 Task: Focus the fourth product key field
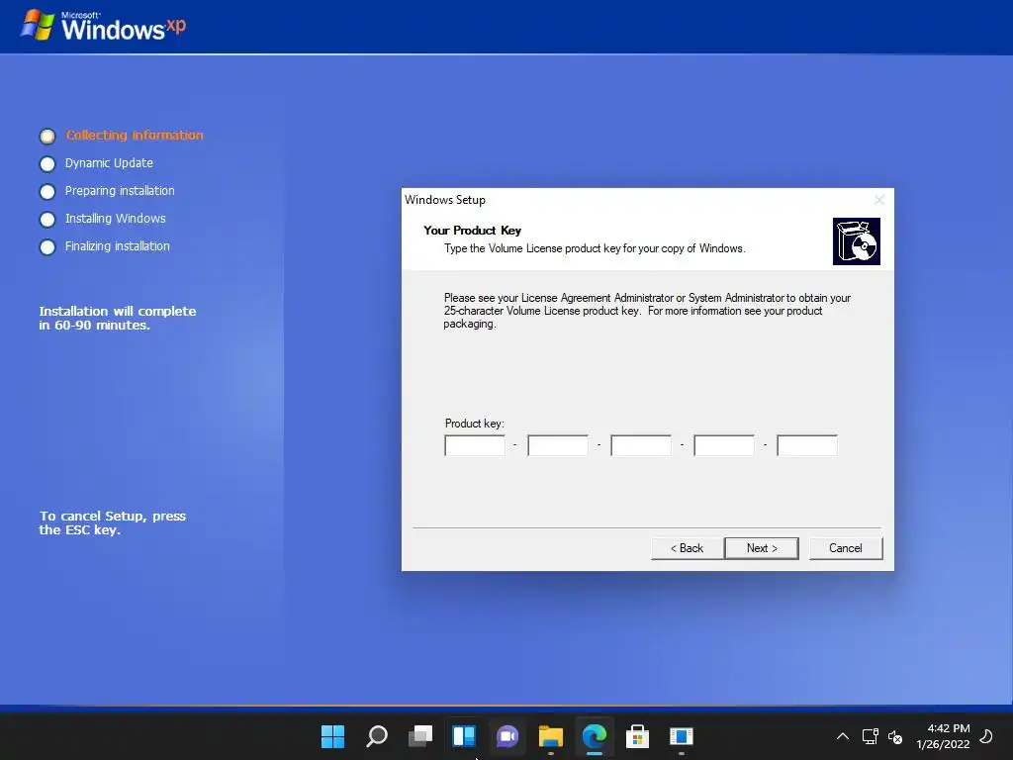[723, 445]
